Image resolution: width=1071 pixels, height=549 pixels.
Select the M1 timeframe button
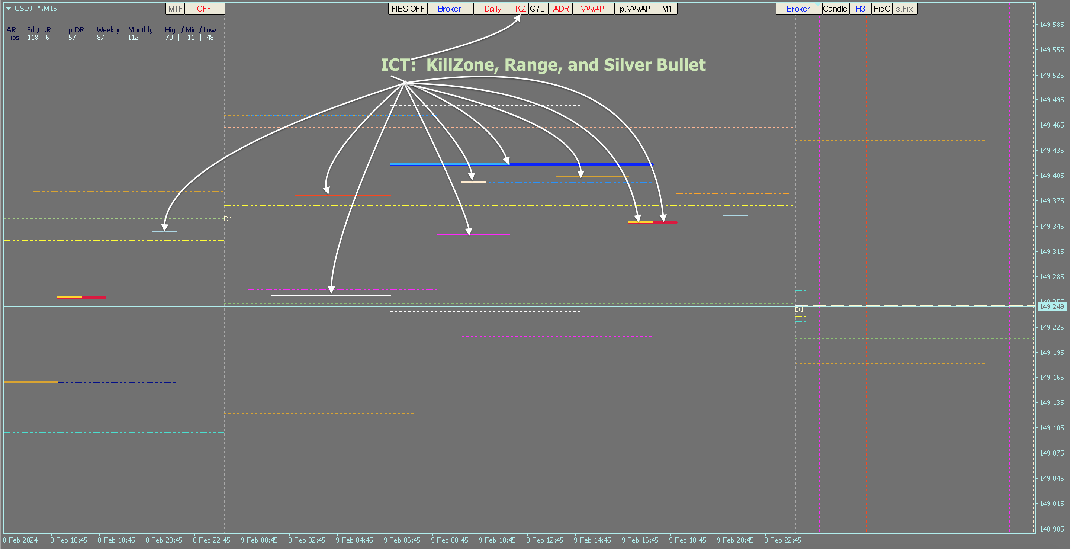pos(666,9)
